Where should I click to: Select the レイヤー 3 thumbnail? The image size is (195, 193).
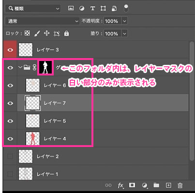point(26,50)
